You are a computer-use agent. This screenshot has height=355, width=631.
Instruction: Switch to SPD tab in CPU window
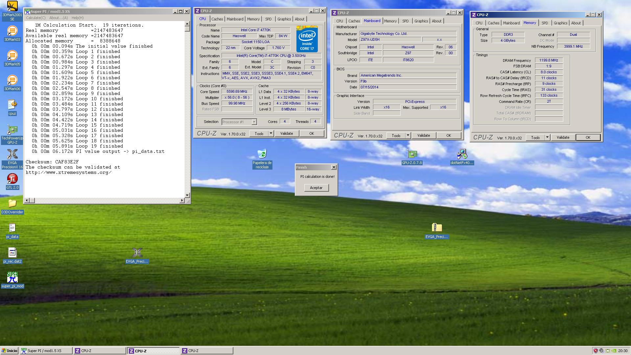pyautogui.click(x=269, y=19)
